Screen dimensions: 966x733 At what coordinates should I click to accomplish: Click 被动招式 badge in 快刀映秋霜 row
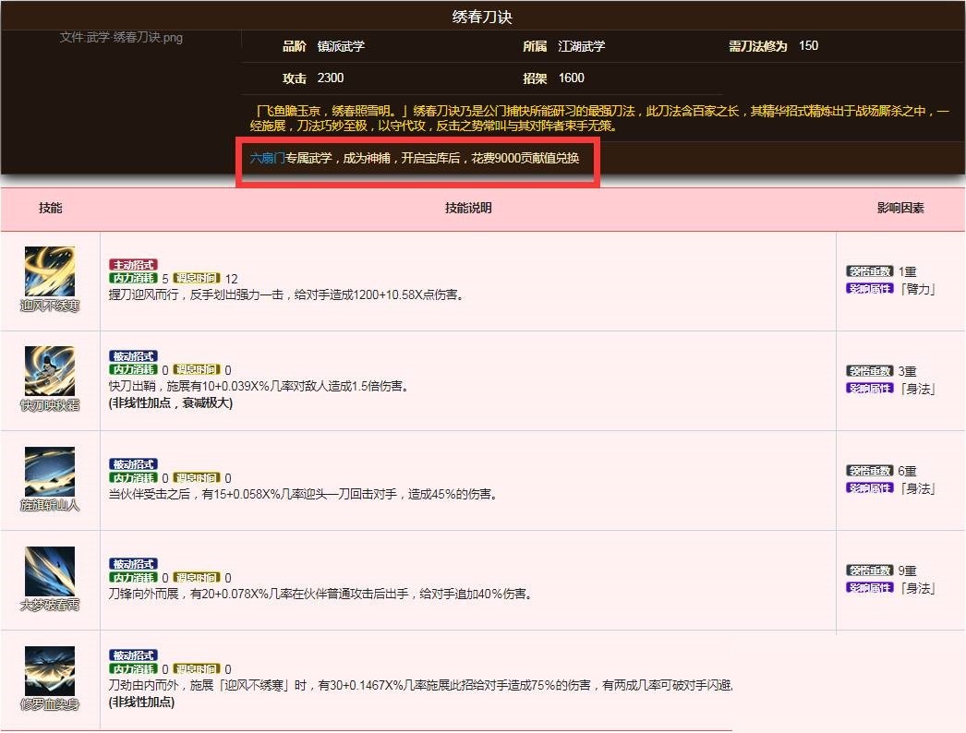[133, 356]
